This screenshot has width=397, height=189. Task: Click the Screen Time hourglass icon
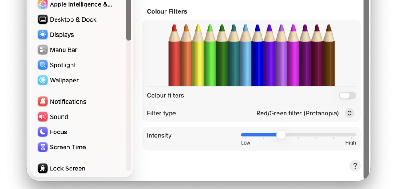[42, 147]
